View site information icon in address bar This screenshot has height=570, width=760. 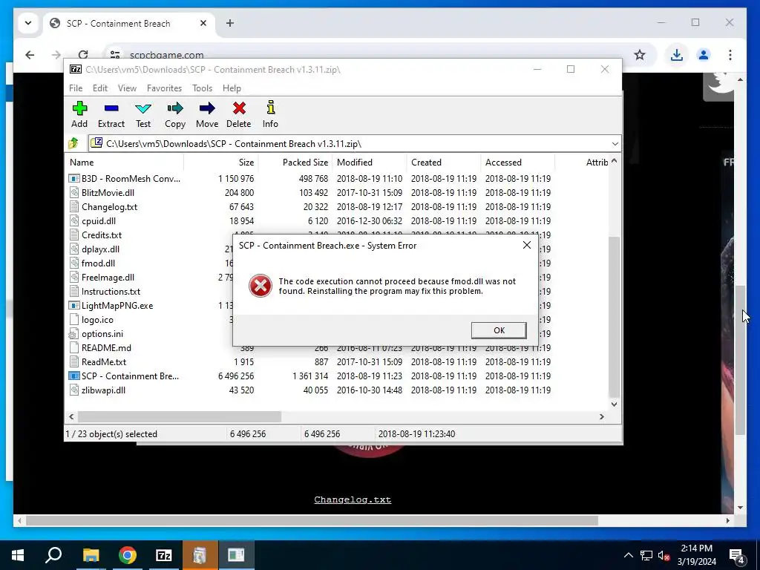pos(115,55)
